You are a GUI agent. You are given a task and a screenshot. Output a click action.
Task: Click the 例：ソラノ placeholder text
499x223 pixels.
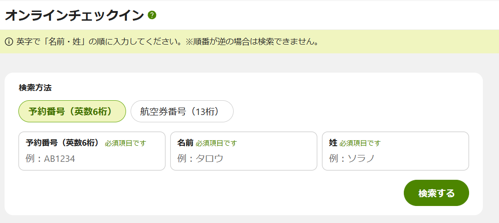coord(352,159)
